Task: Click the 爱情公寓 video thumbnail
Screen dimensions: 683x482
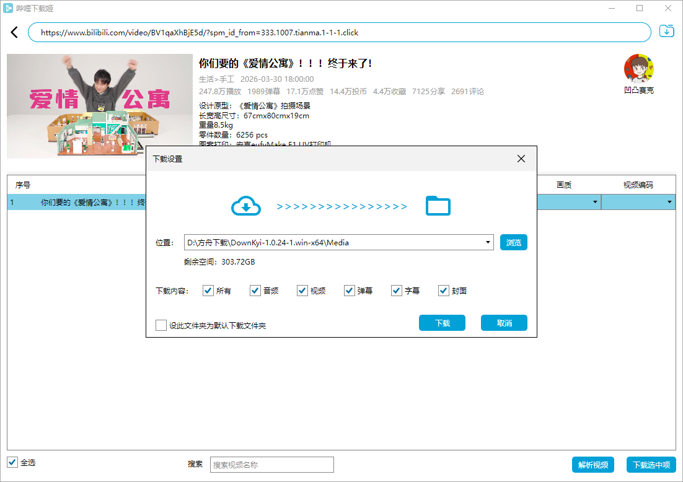Action: coord(99,105)
